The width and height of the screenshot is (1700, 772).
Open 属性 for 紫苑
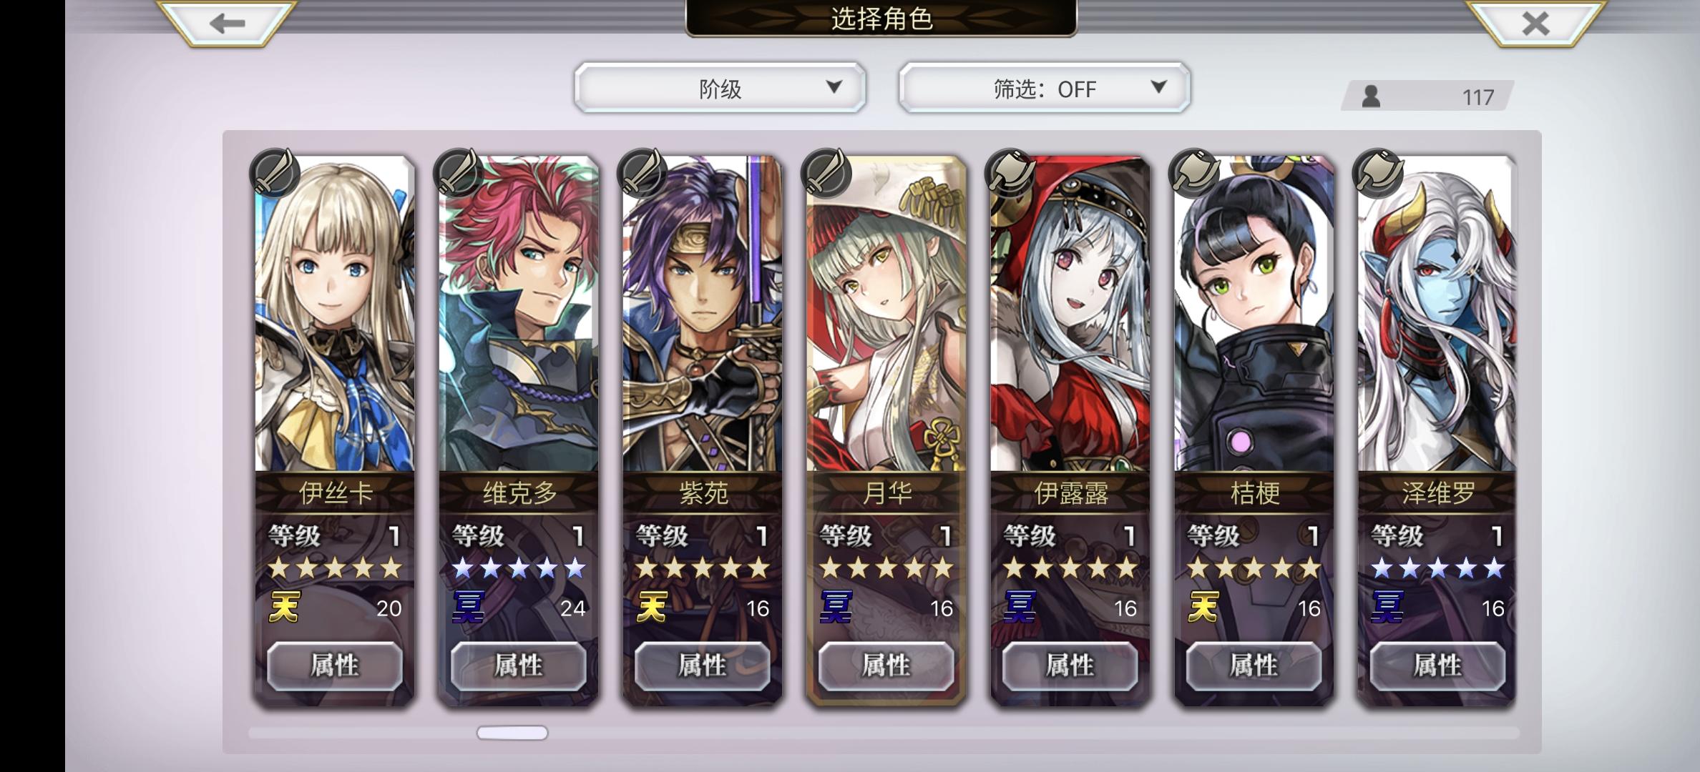[x=703, y=665]
